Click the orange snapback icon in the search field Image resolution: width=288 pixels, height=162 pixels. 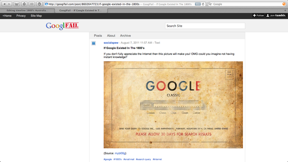click(284, 4)
